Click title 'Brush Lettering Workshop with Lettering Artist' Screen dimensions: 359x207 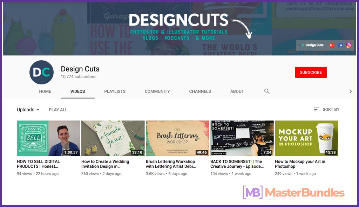[x=171, y=164]
